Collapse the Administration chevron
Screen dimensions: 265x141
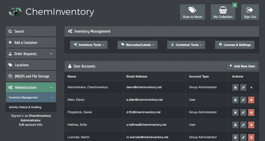(51, 87)
